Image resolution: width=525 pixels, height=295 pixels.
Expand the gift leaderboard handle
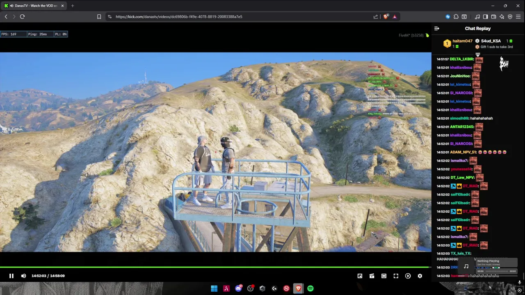477,54
